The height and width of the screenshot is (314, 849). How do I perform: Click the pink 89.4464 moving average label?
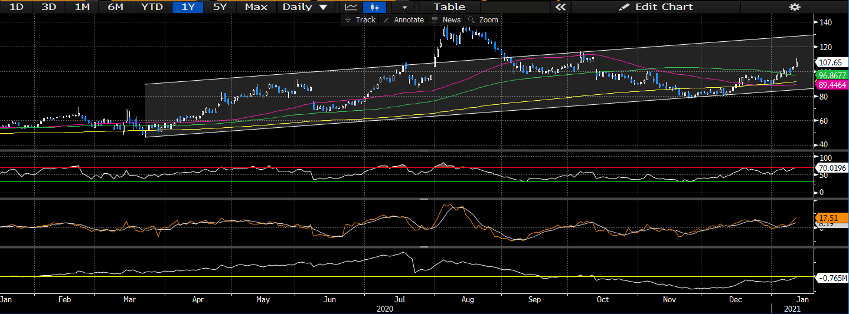point(831,85)
